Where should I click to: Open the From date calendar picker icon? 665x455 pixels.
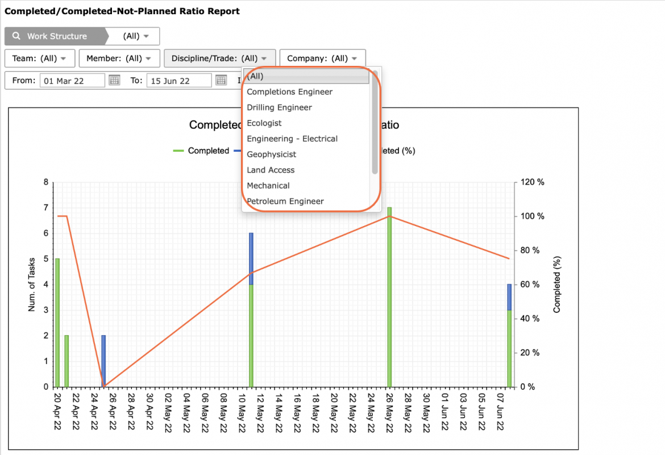click(x=114, y=80)
